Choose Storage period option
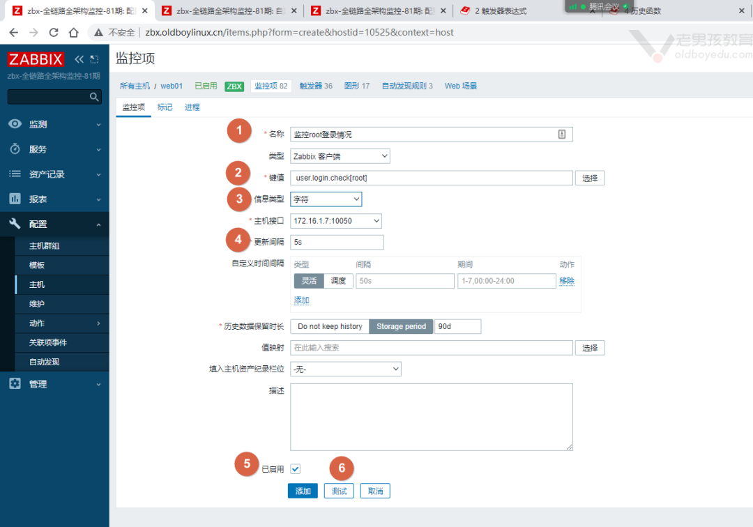The height and width of the screenshot is (527, 753). pos(401,326)
